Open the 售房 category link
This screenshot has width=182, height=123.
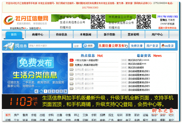(x=25, y=115)
